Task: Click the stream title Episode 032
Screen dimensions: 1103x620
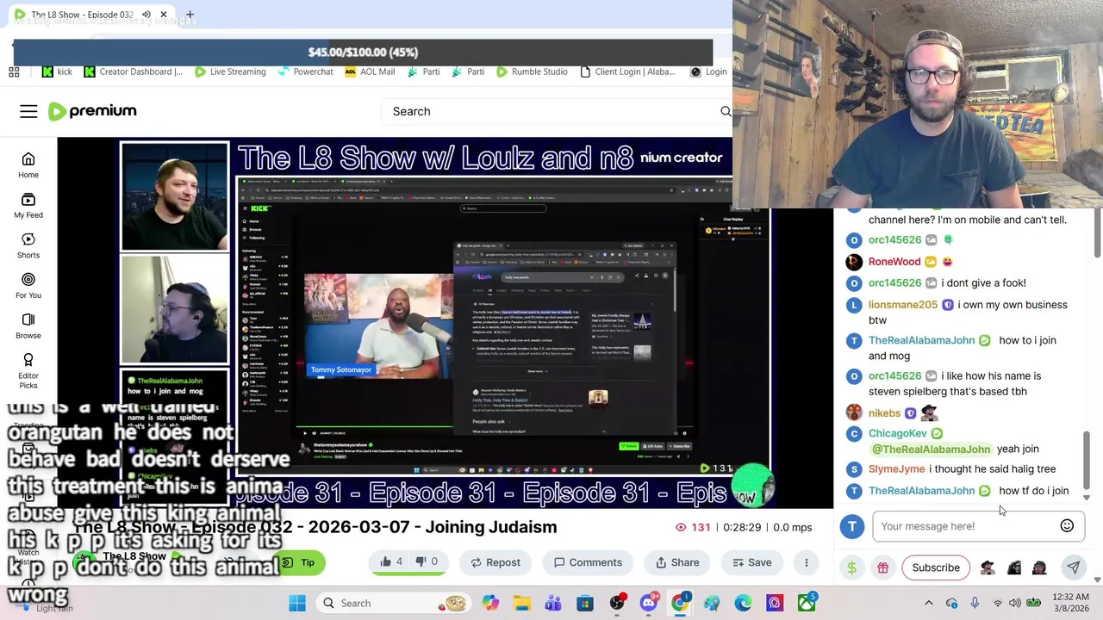Action: [315, 527]
